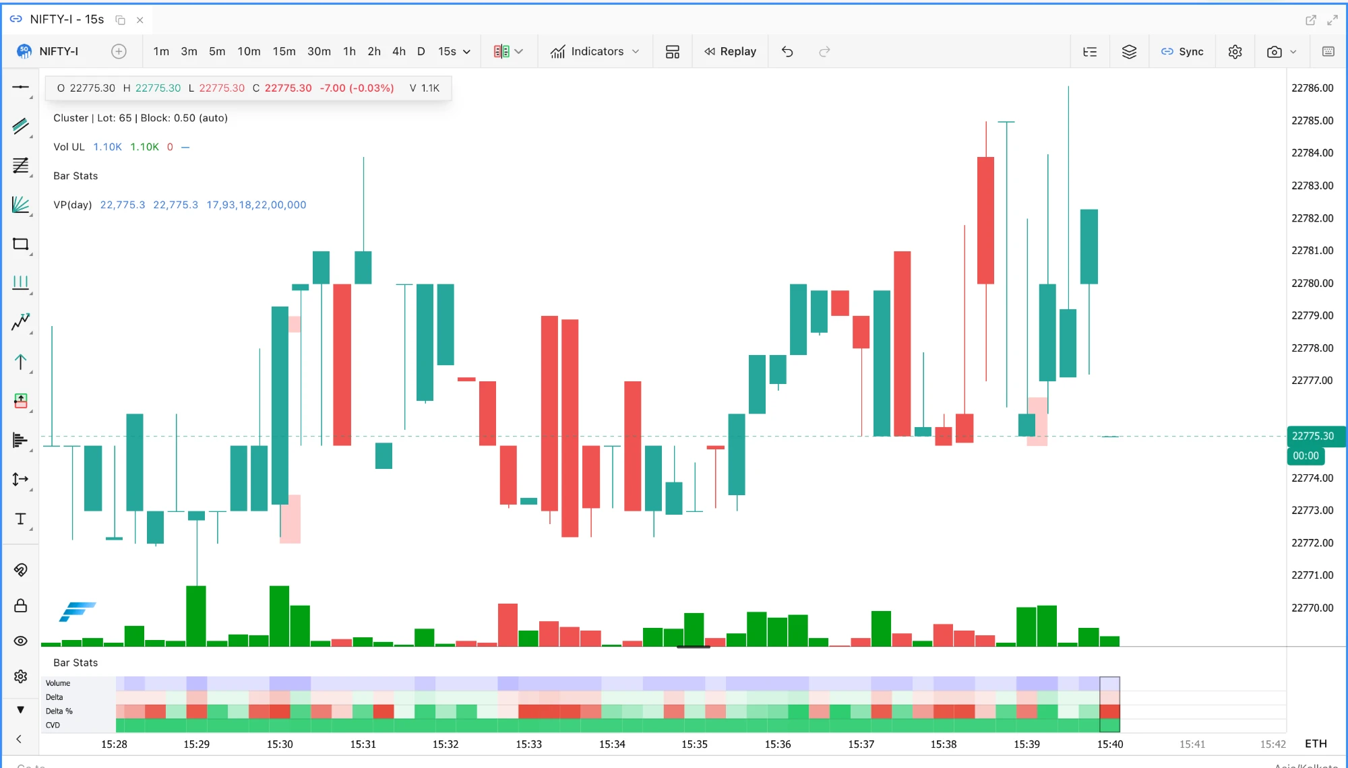Click the current price label 22775.30
1348x768 pixels.
1314,436
